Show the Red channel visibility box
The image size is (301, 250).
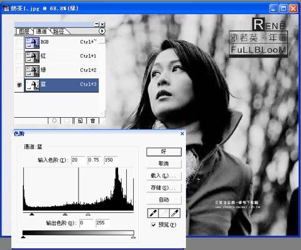click(x=19, y=56)
